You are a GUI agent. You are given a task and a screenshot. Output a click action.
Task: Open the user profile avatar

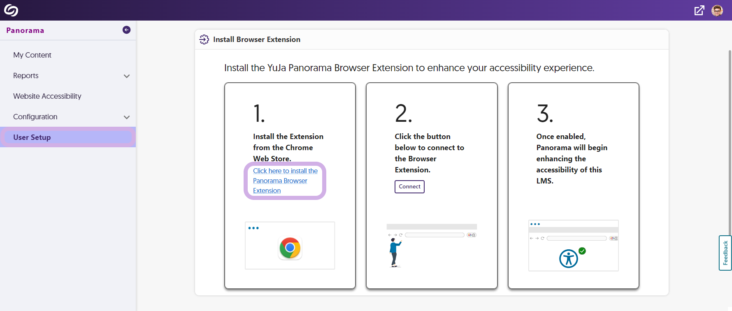tap(717, 10)
